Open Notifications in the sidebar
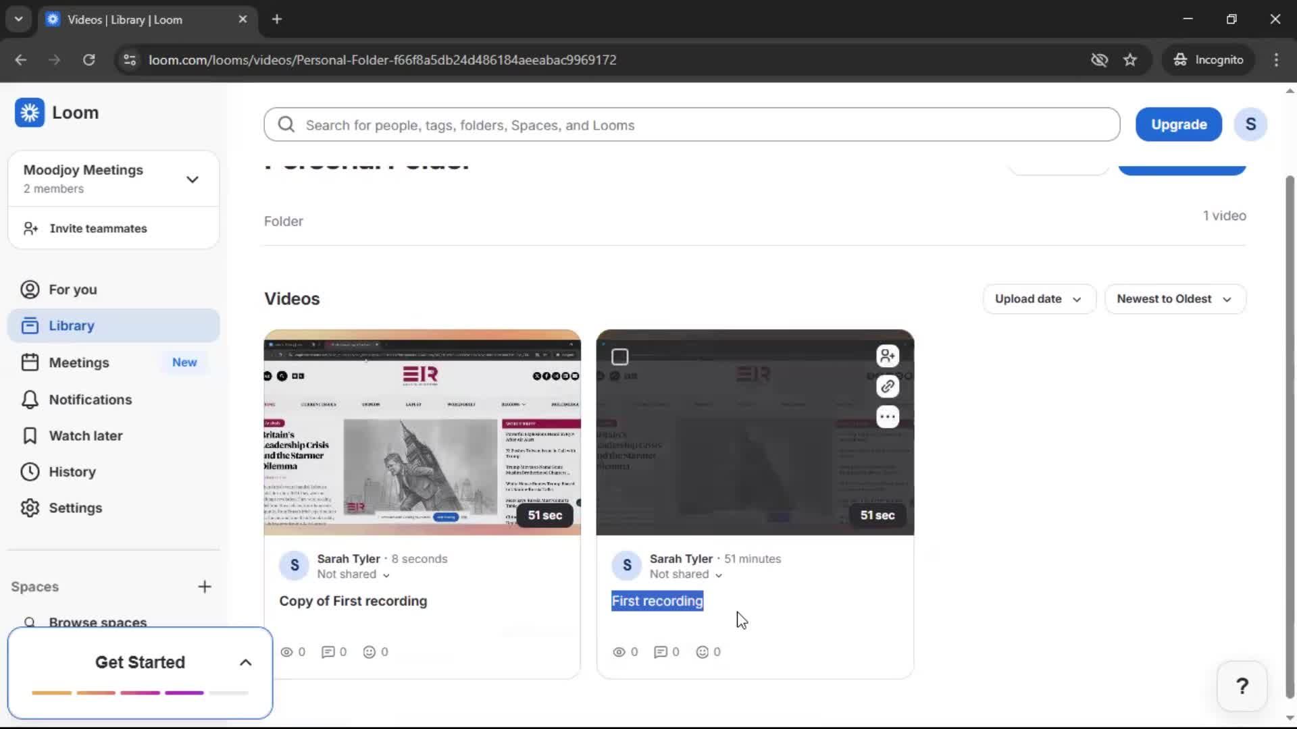1297x729 pixels. pos(90,400)
